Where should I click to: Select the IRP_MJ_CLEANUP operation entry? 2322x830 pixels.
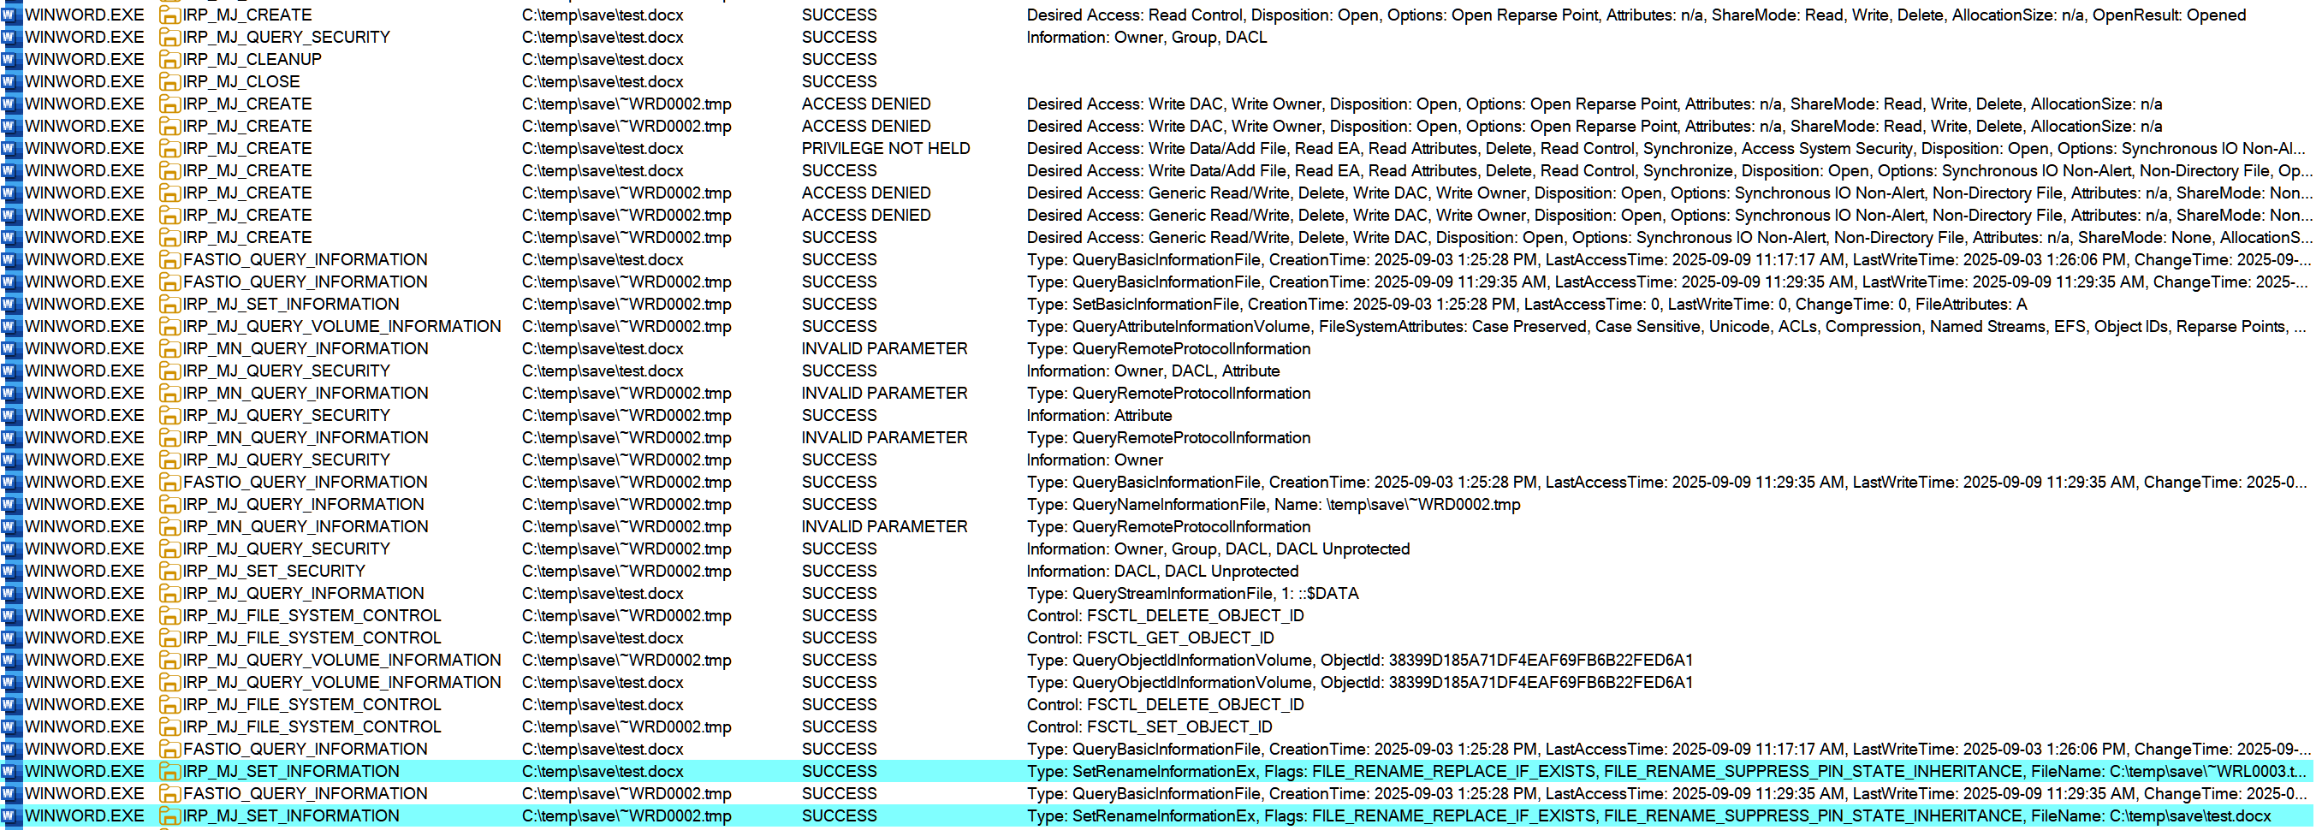(x=252, y=60)
